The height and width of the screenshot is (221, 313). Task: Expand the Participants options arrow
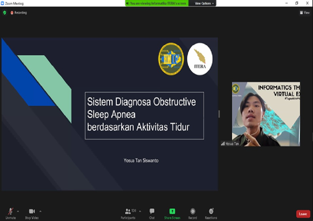[140, 211]
